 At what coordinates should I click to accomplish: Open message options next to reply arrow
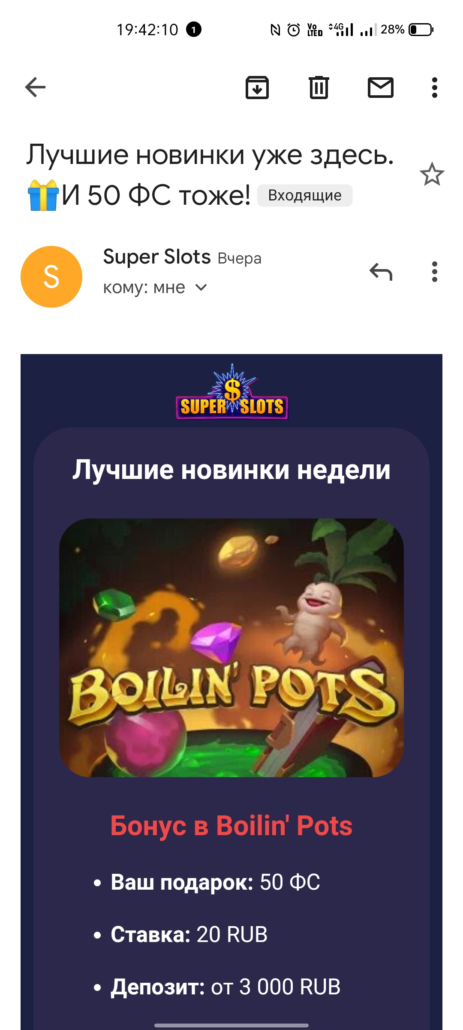435,272
